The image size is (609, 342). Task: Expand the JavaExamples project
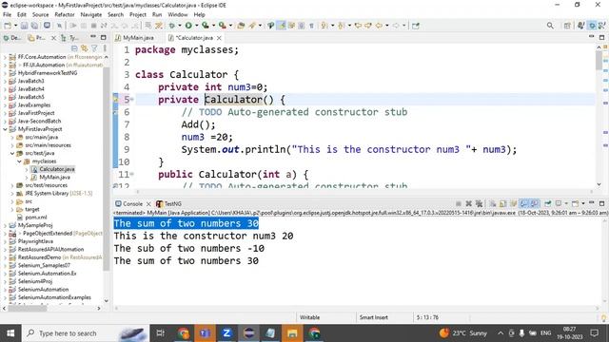[5, 105]
